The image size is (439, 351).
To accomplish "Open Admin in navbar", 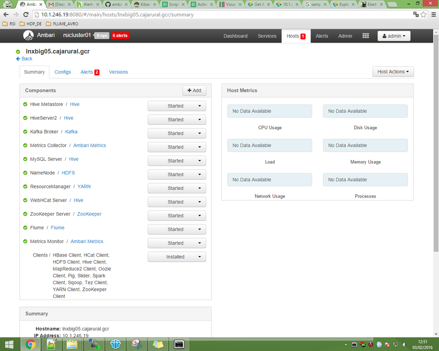I will tap(345, 36).
